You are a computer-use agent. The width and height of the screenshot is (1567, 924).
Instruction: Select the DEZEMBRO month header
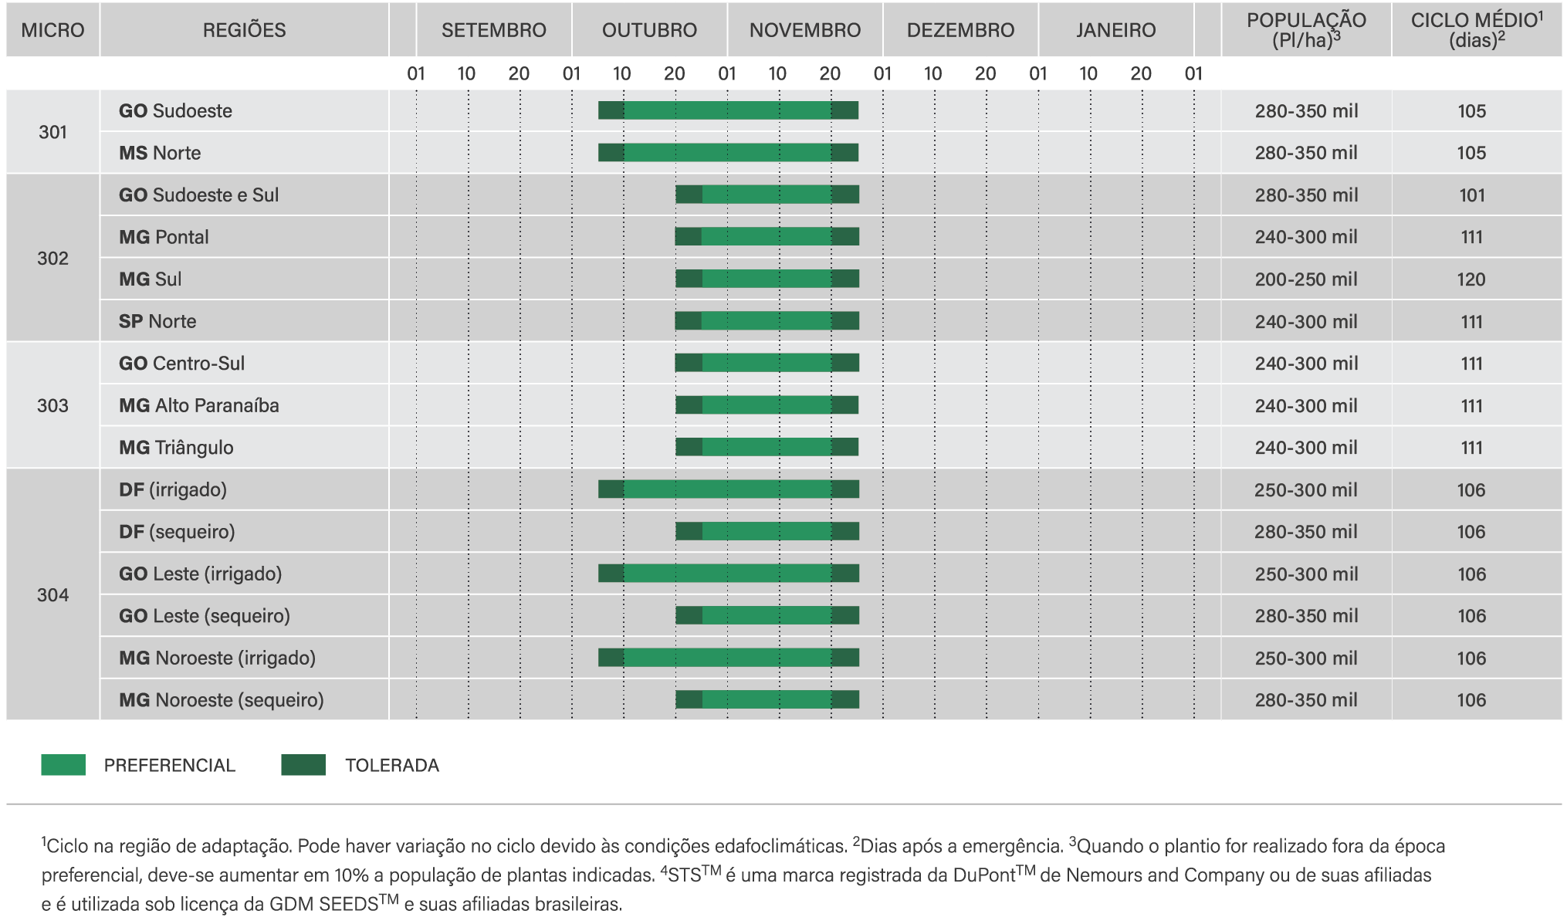click(960, 30)
